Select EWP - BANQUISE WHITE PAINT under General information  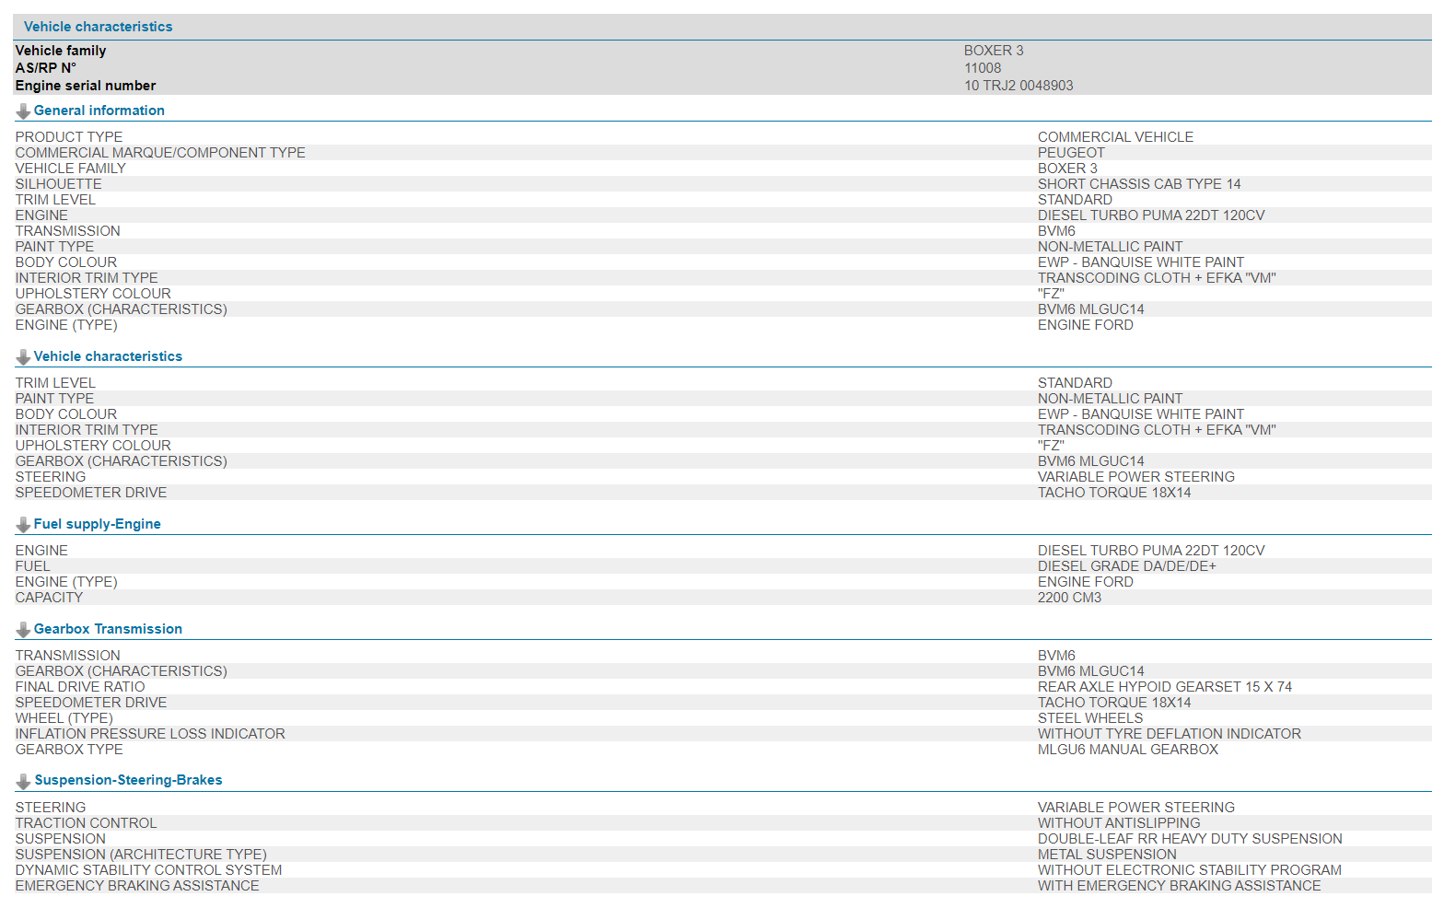[x=1141, y=262]
